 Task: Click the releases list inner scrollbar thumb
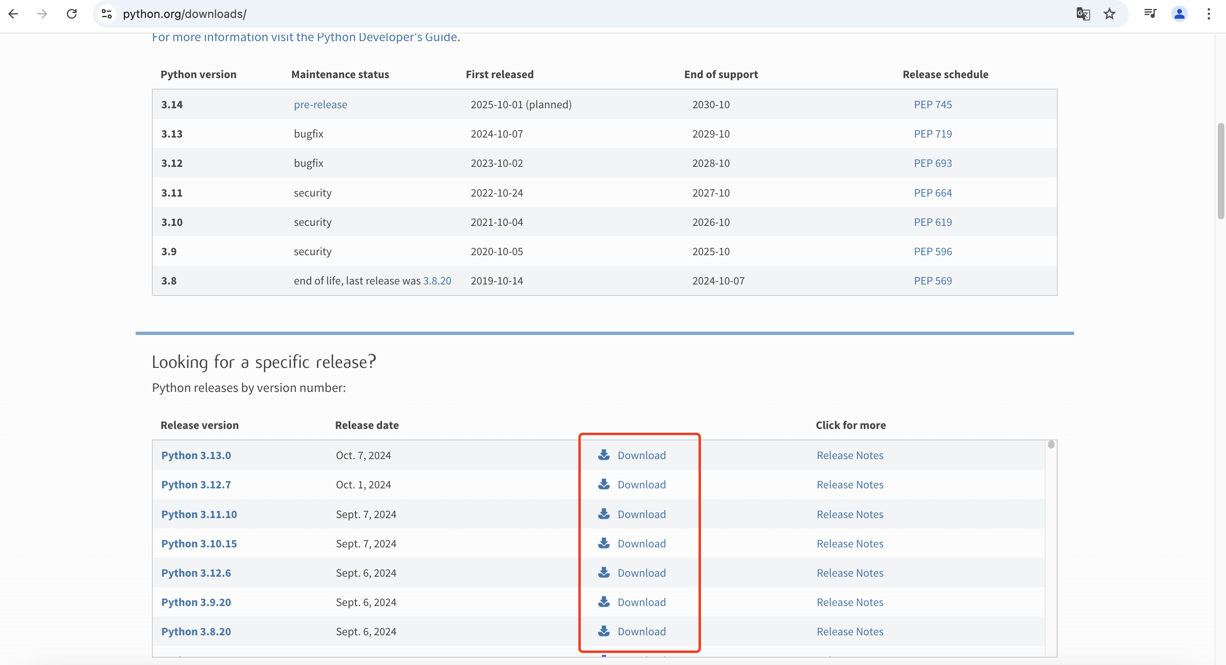(1051, 444)
